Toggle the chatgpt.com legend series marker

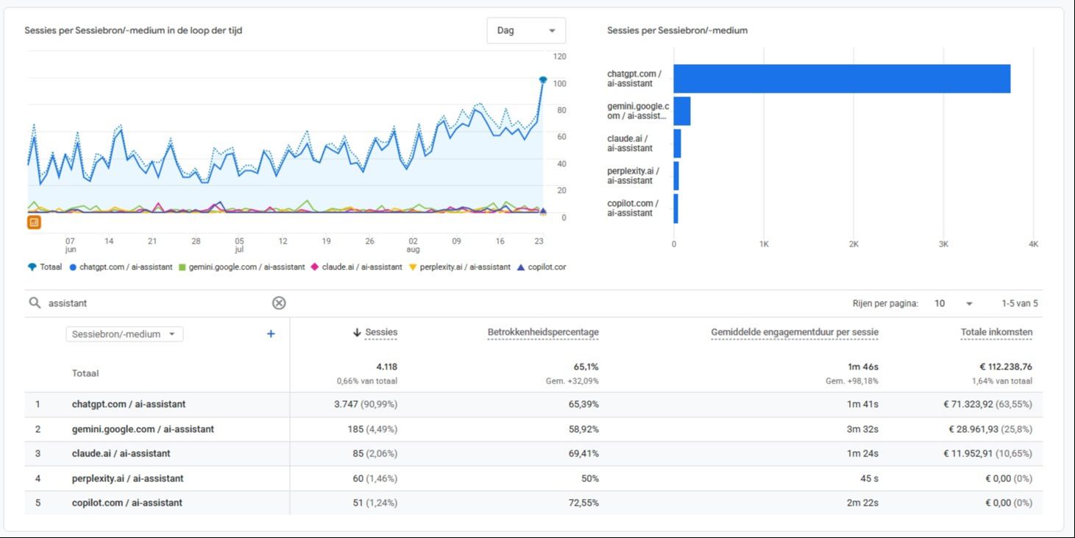[x=73, y=267]
